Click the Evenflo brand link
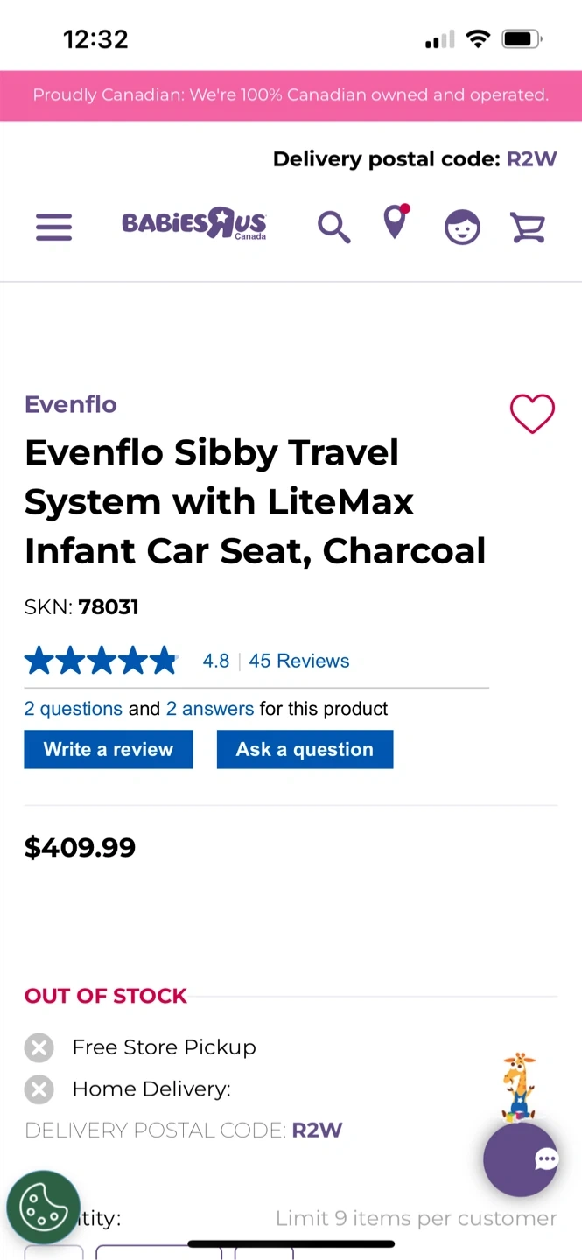 coord(70,404)
